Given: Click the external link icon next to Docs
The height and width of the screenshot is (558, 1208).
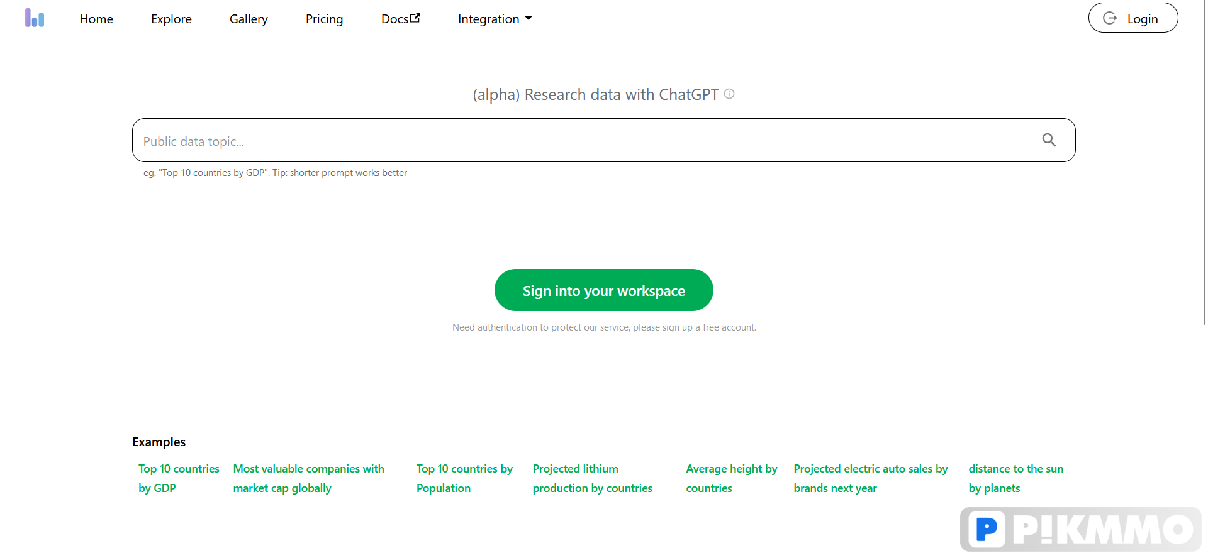Looking at the screenshot, I should pyautogui.click(x=415, y=18).
